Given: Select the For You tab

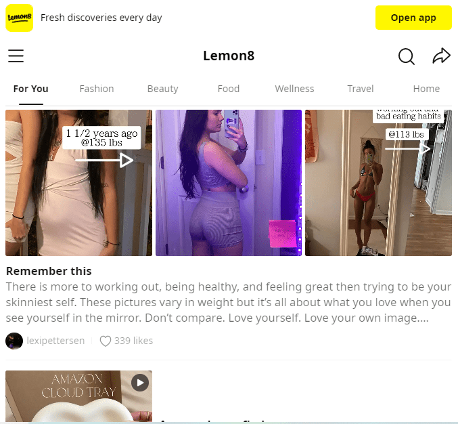Looking at the screenshot, I should (31, 89).
